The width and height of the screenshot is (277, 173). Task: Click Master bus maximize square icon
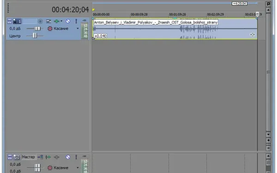(x=17, y=157)
